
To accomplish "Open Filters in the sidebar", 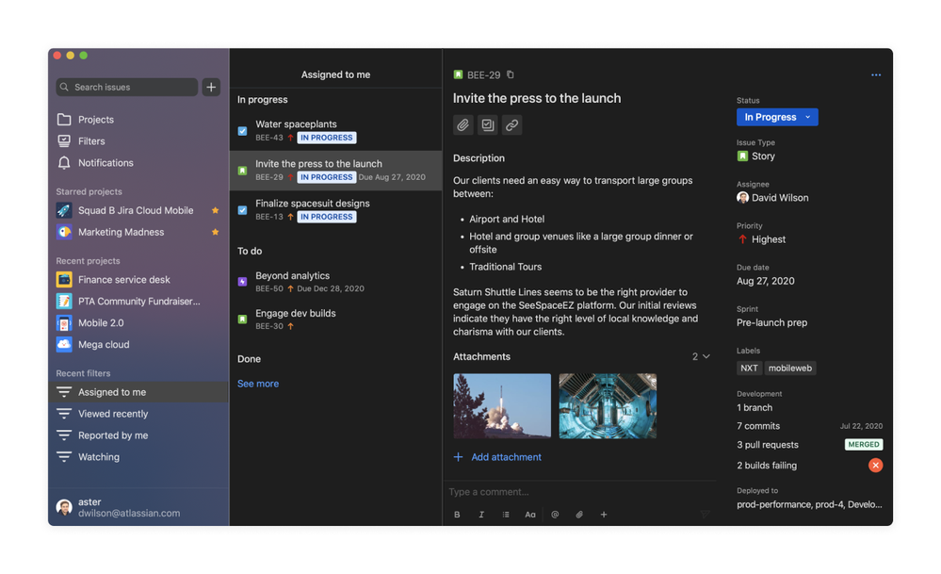I will click(89, 140).
